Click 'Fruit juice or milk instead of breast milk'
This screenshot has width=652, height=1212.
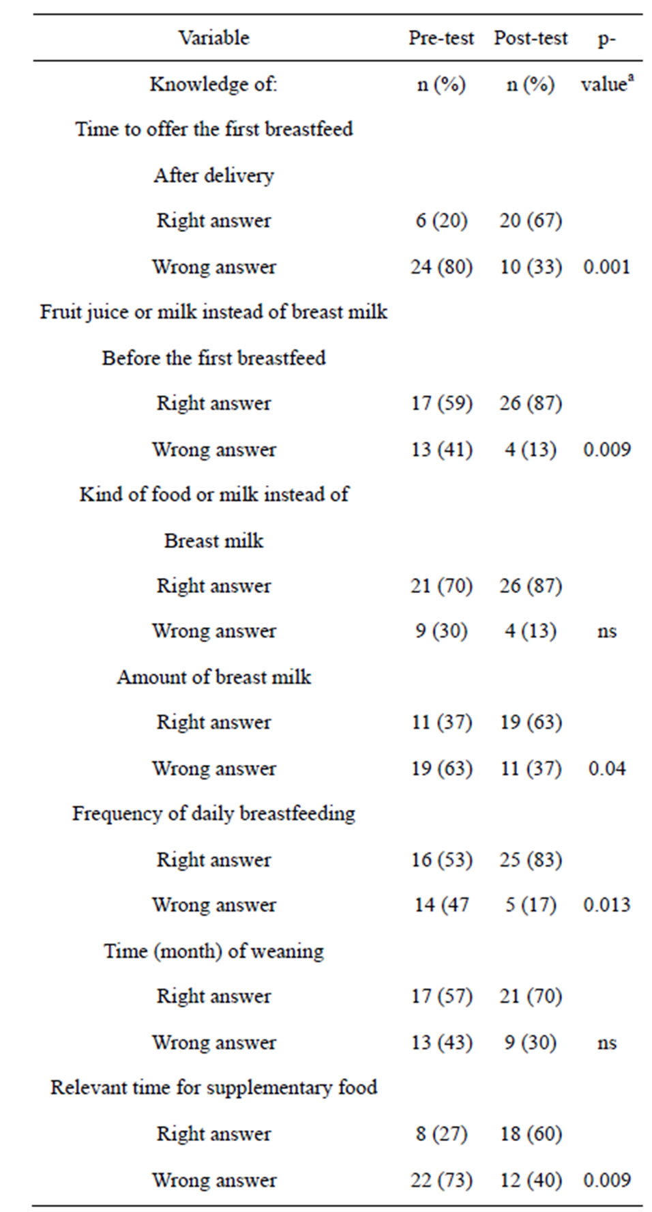213,312
